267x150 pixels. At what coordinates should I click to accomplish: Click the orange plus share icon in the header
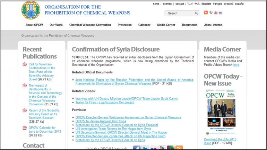pos(206,13)
